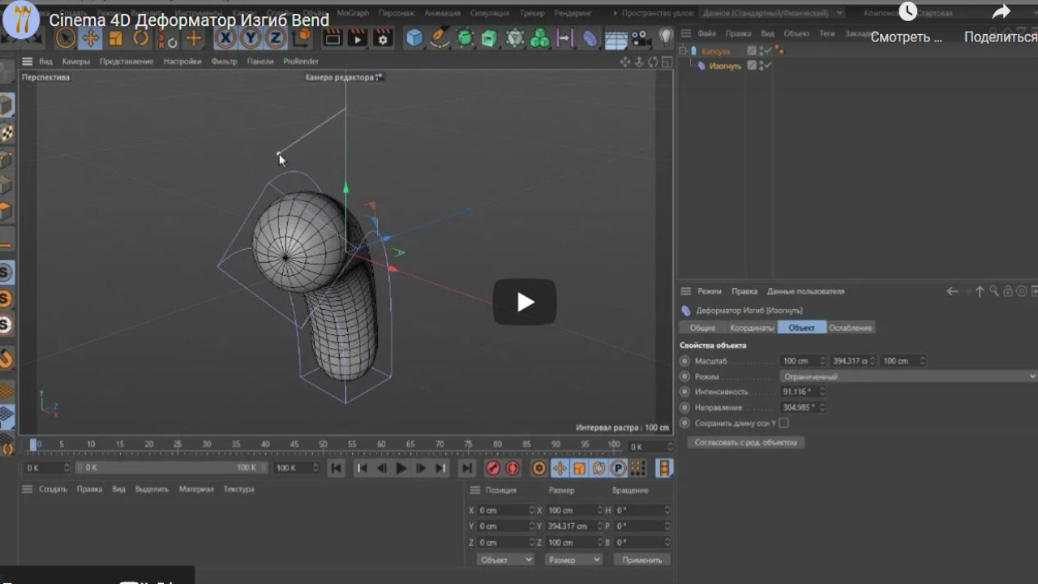Screen dimensions: 1038x584
Task: Add a camera object
Action: click(x=641, y=38)
